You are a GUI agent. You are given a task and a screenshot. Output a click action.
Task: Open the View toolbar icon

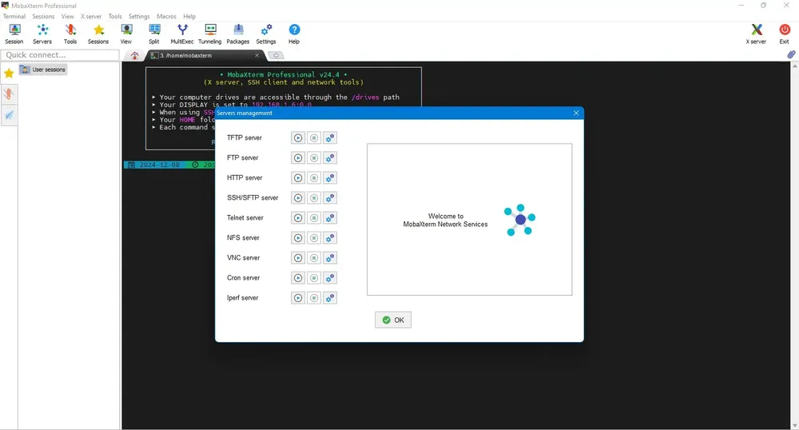[x=126, y=34]
